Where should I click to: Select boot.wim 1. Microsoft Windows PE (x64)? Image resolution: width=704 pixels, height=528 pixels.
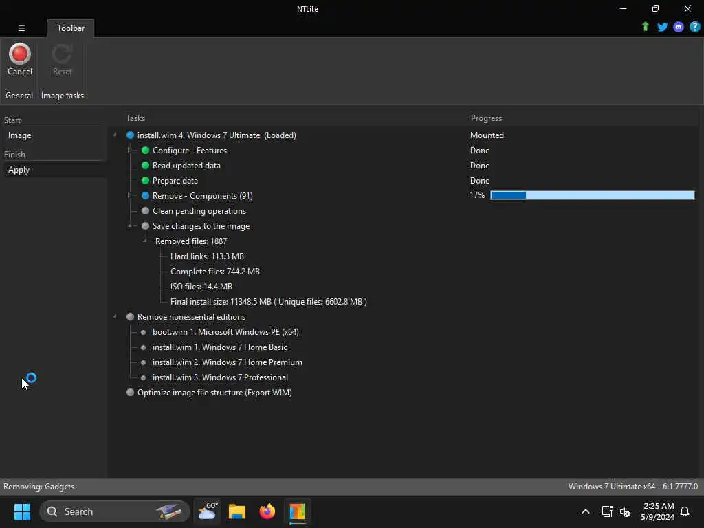click(x=225, y=332)
